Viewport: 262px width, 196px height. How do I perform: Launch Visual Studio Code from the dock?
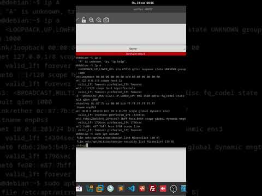tap(132, 189)
